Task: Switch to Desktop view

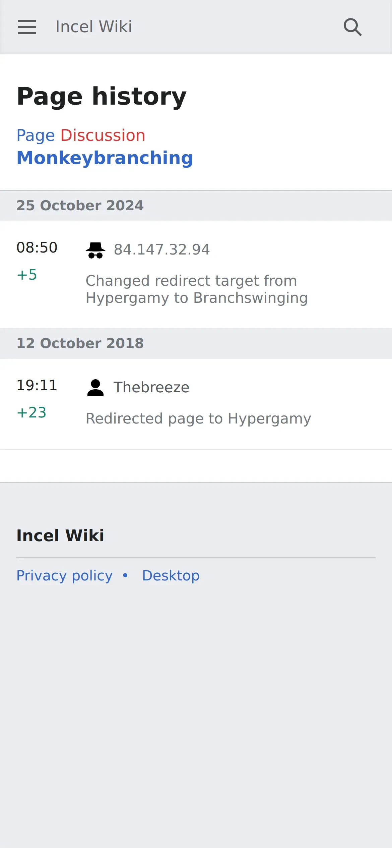Action: (x=171, y=576)
